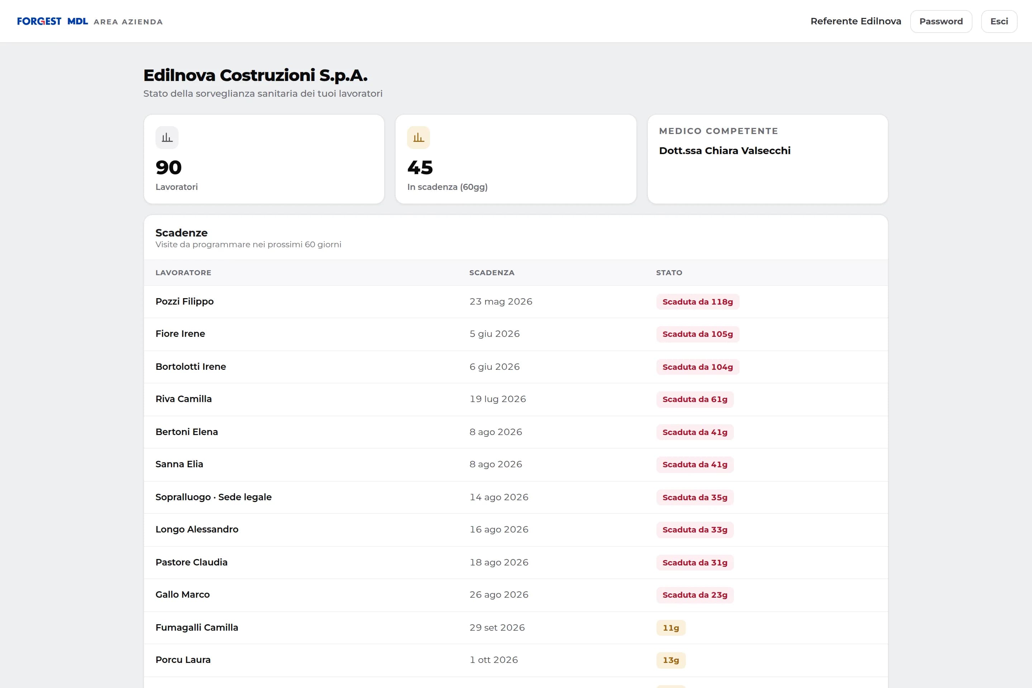Click the 14 ago 2026 date
This screenshot has height=688, width=1032.
point(499,497)
